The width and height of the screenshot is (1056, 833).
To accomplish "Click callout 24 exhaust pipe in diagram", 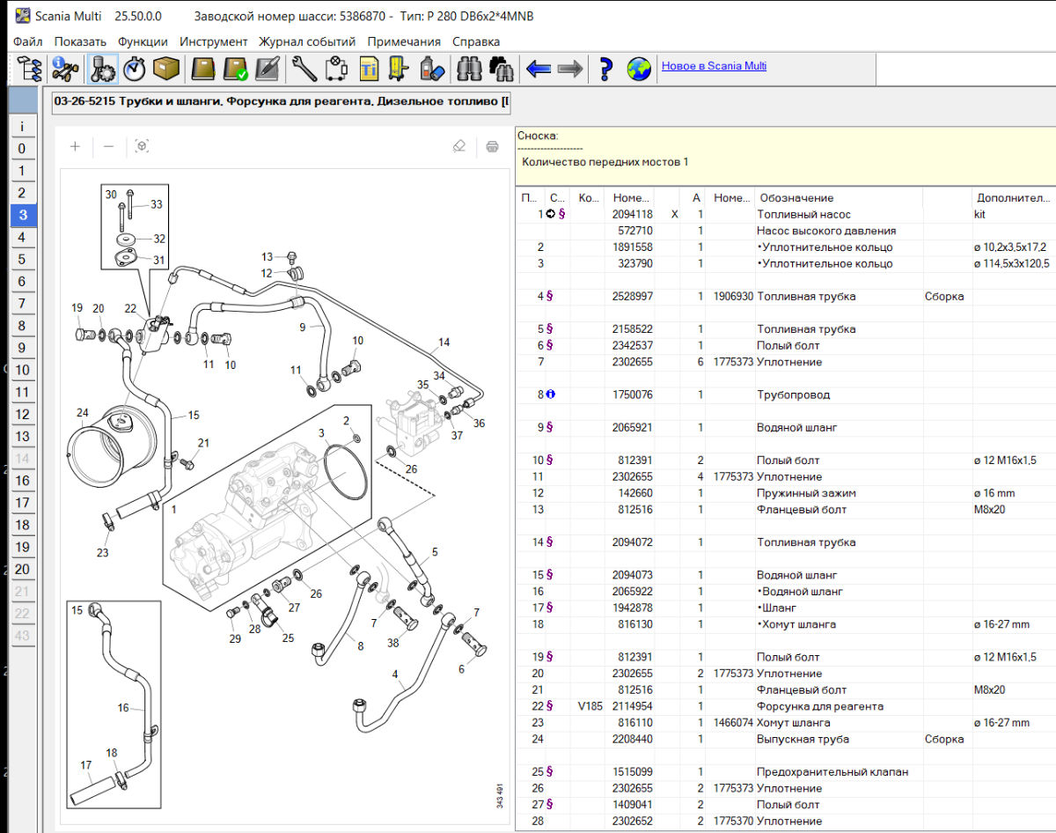I will (83, 412).
